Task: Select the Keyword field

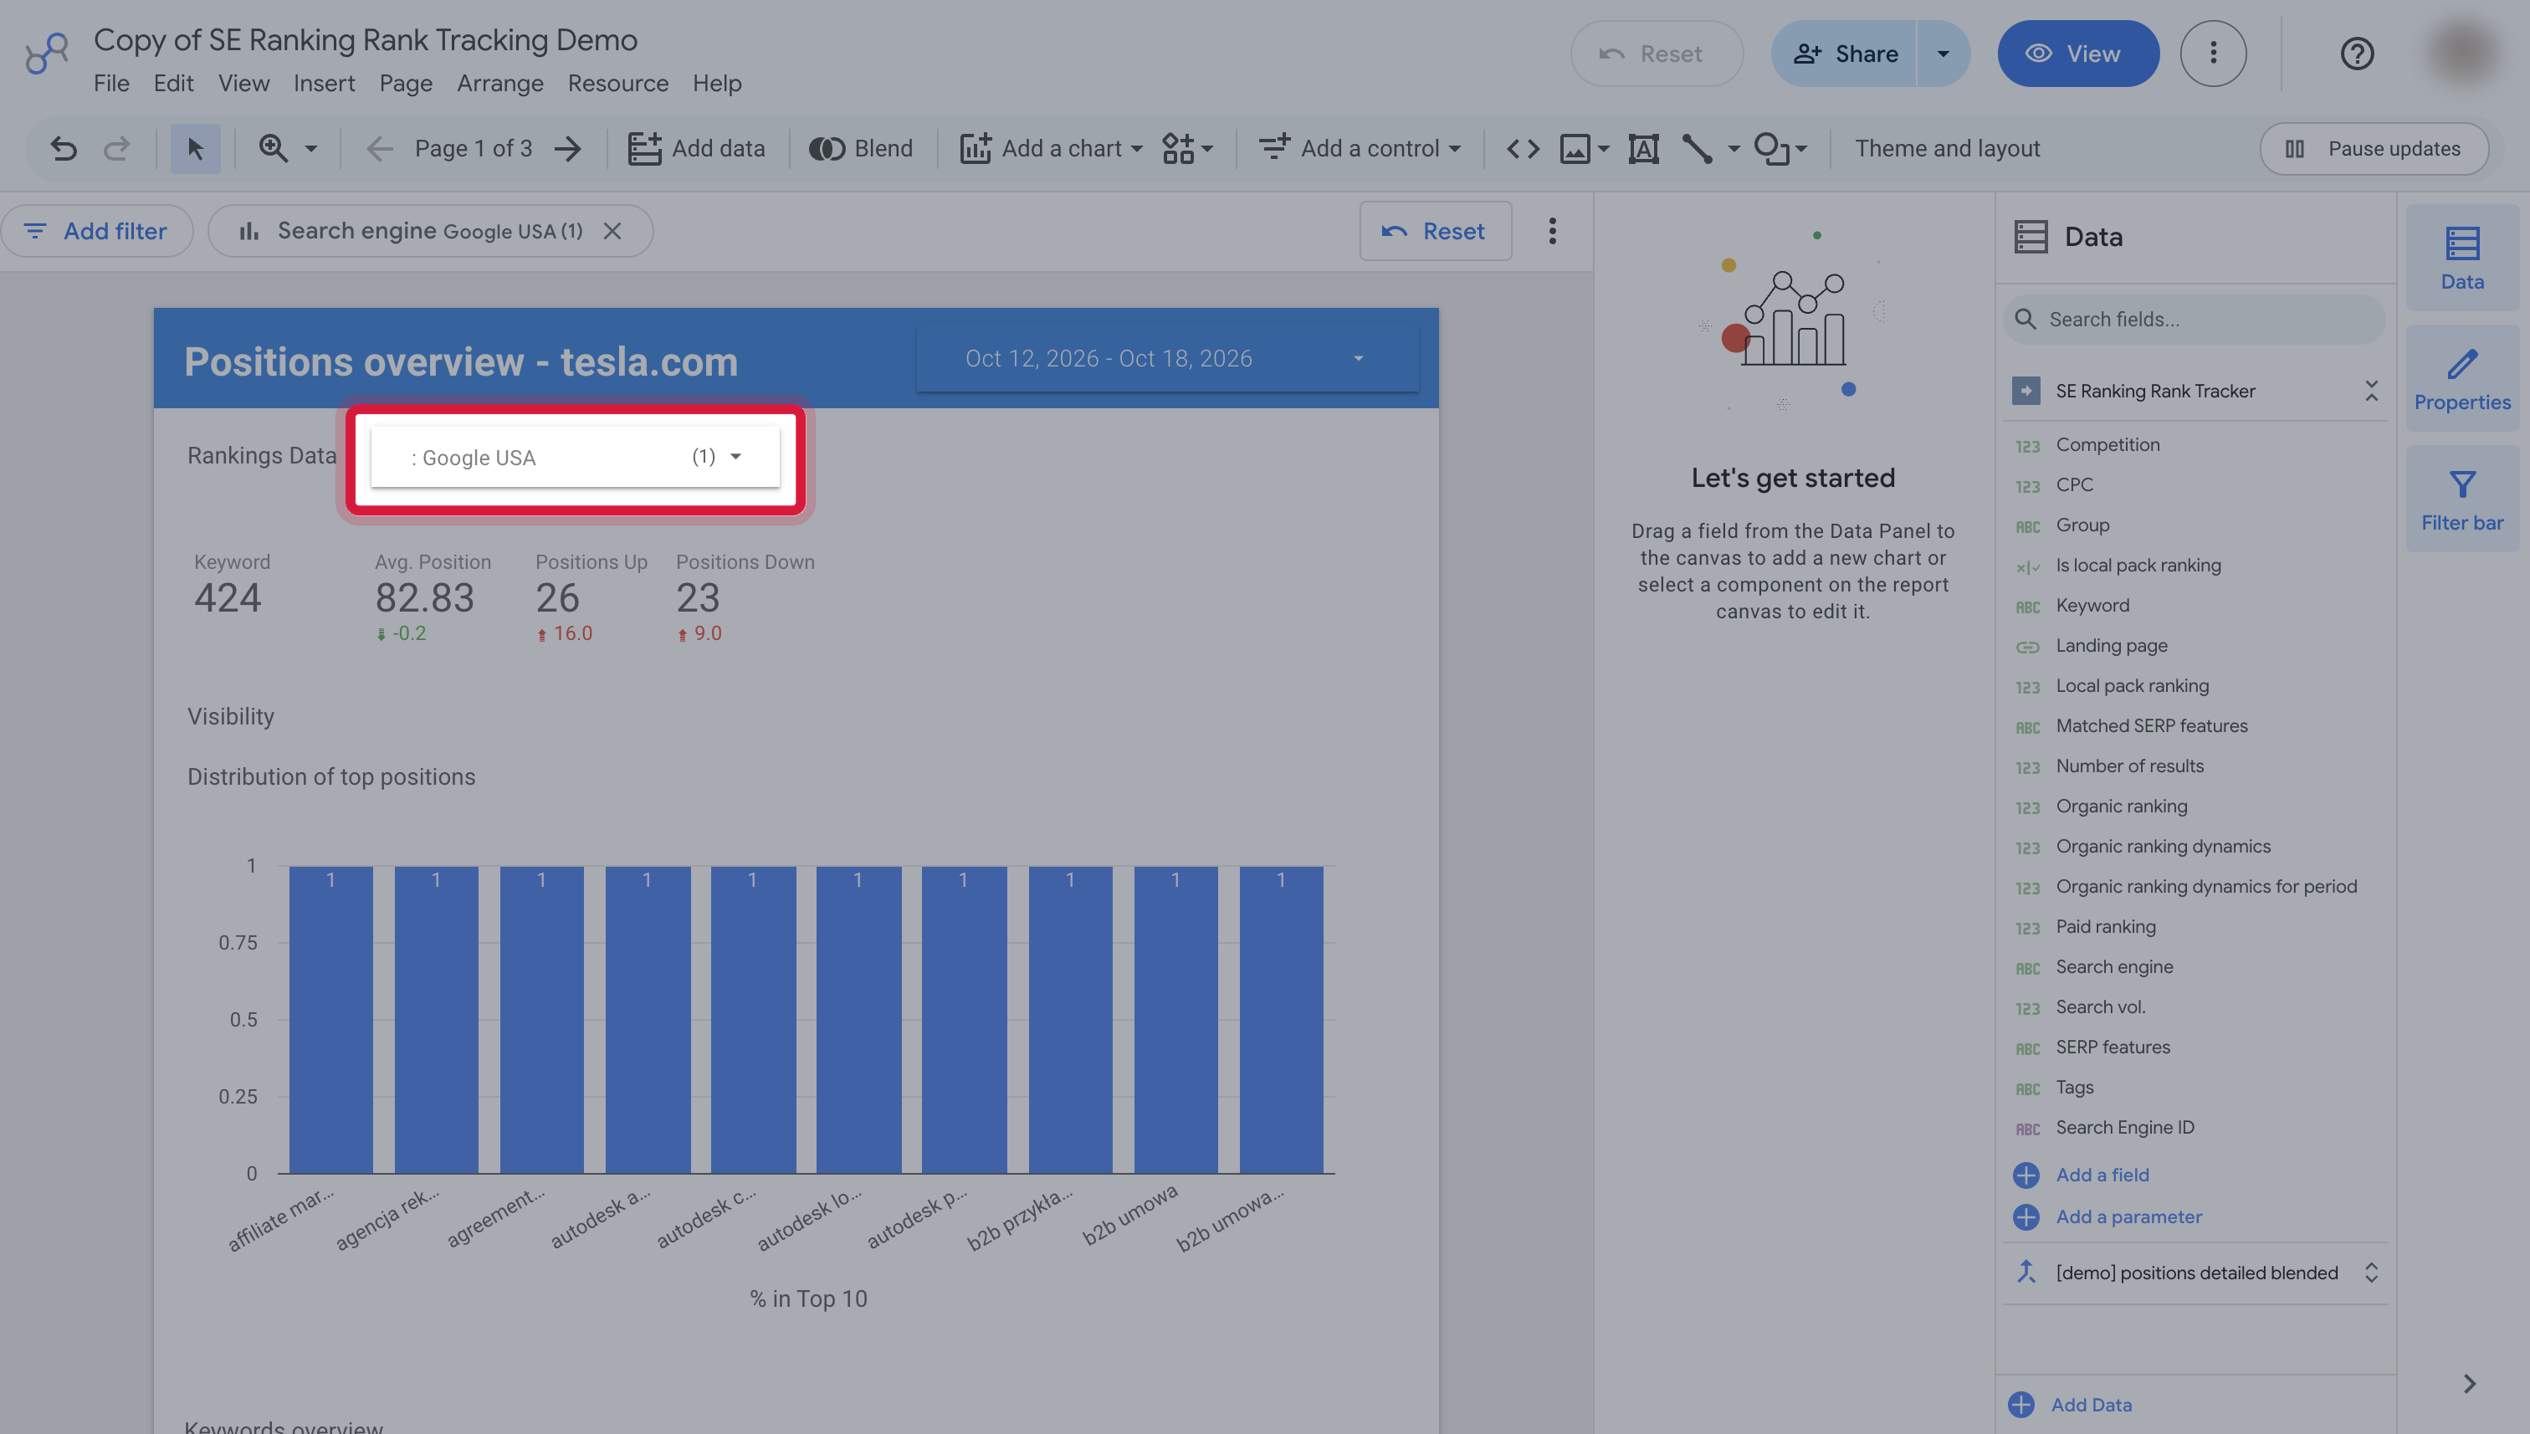Action: 2092,606
